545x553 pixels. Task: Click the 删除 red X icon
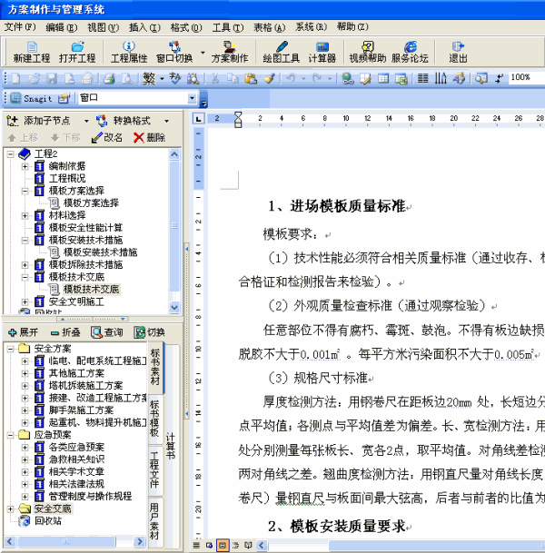click(139, 137)
